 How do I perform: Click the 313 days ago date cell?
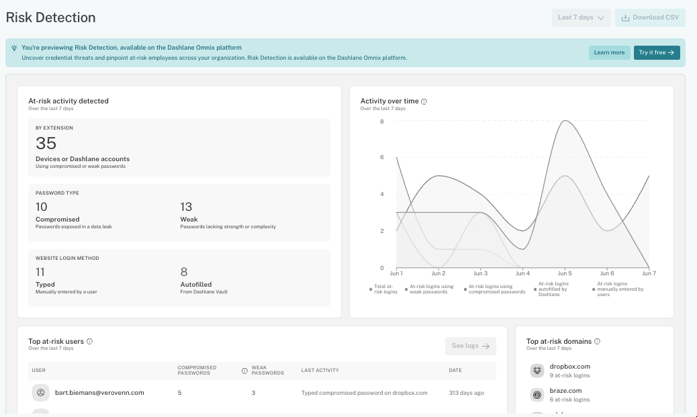click(x=466, y=393)
